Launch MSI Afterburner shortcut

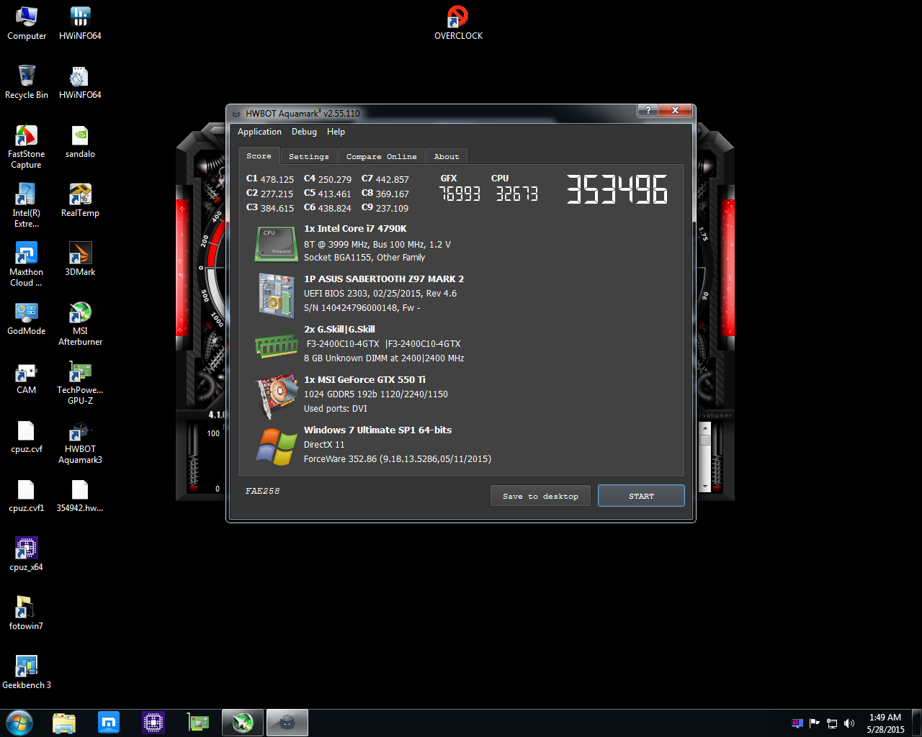(80, 324)
